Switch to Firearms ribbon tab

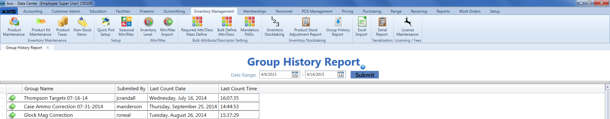click(x=147, y=11)
